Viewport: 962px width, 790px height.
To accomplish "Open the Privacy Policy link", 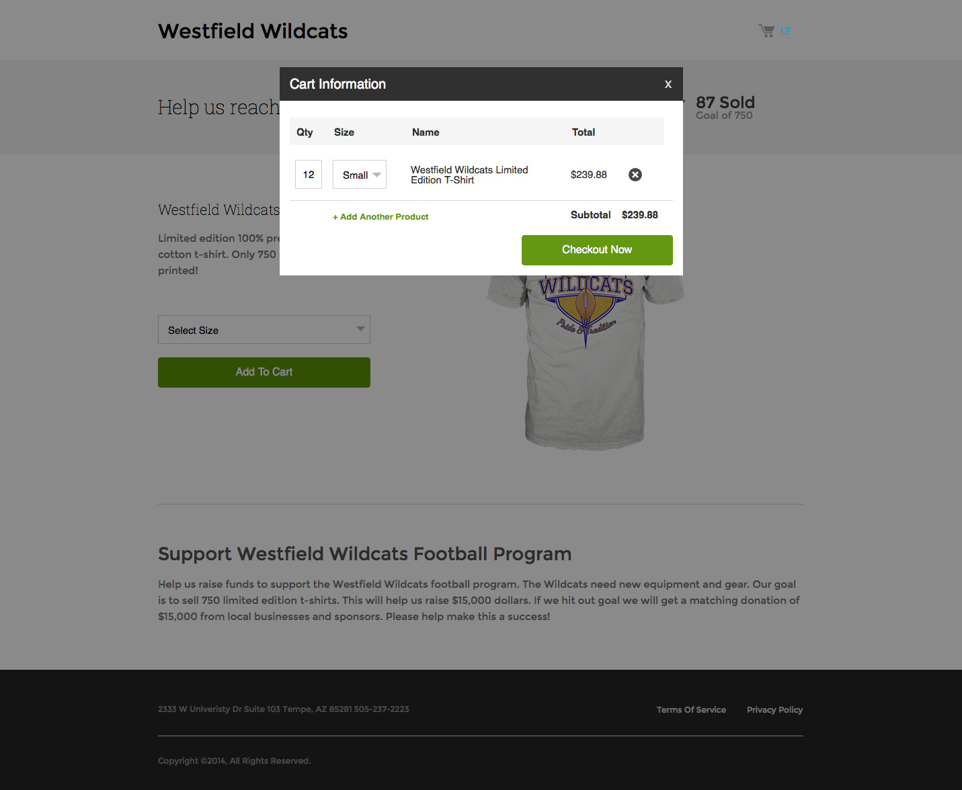I will click(774, 710).
